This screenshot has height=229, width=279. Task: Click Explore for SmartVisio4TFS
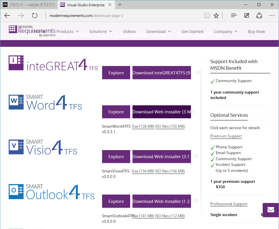tap(116, 156)
